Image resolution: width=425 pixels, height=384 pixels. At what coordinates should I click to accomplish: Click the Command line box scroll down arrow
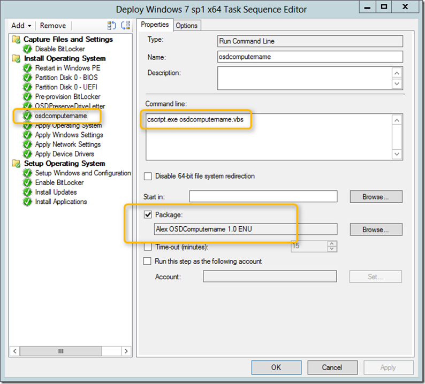397,154
